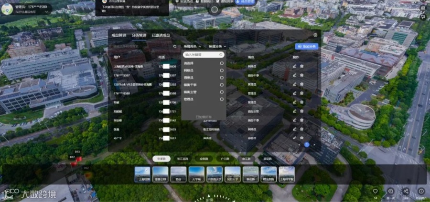The width and height of the screenshot is (430, 202).
Task: Delete the member with phone ending 5262
Action: point(301,84)
